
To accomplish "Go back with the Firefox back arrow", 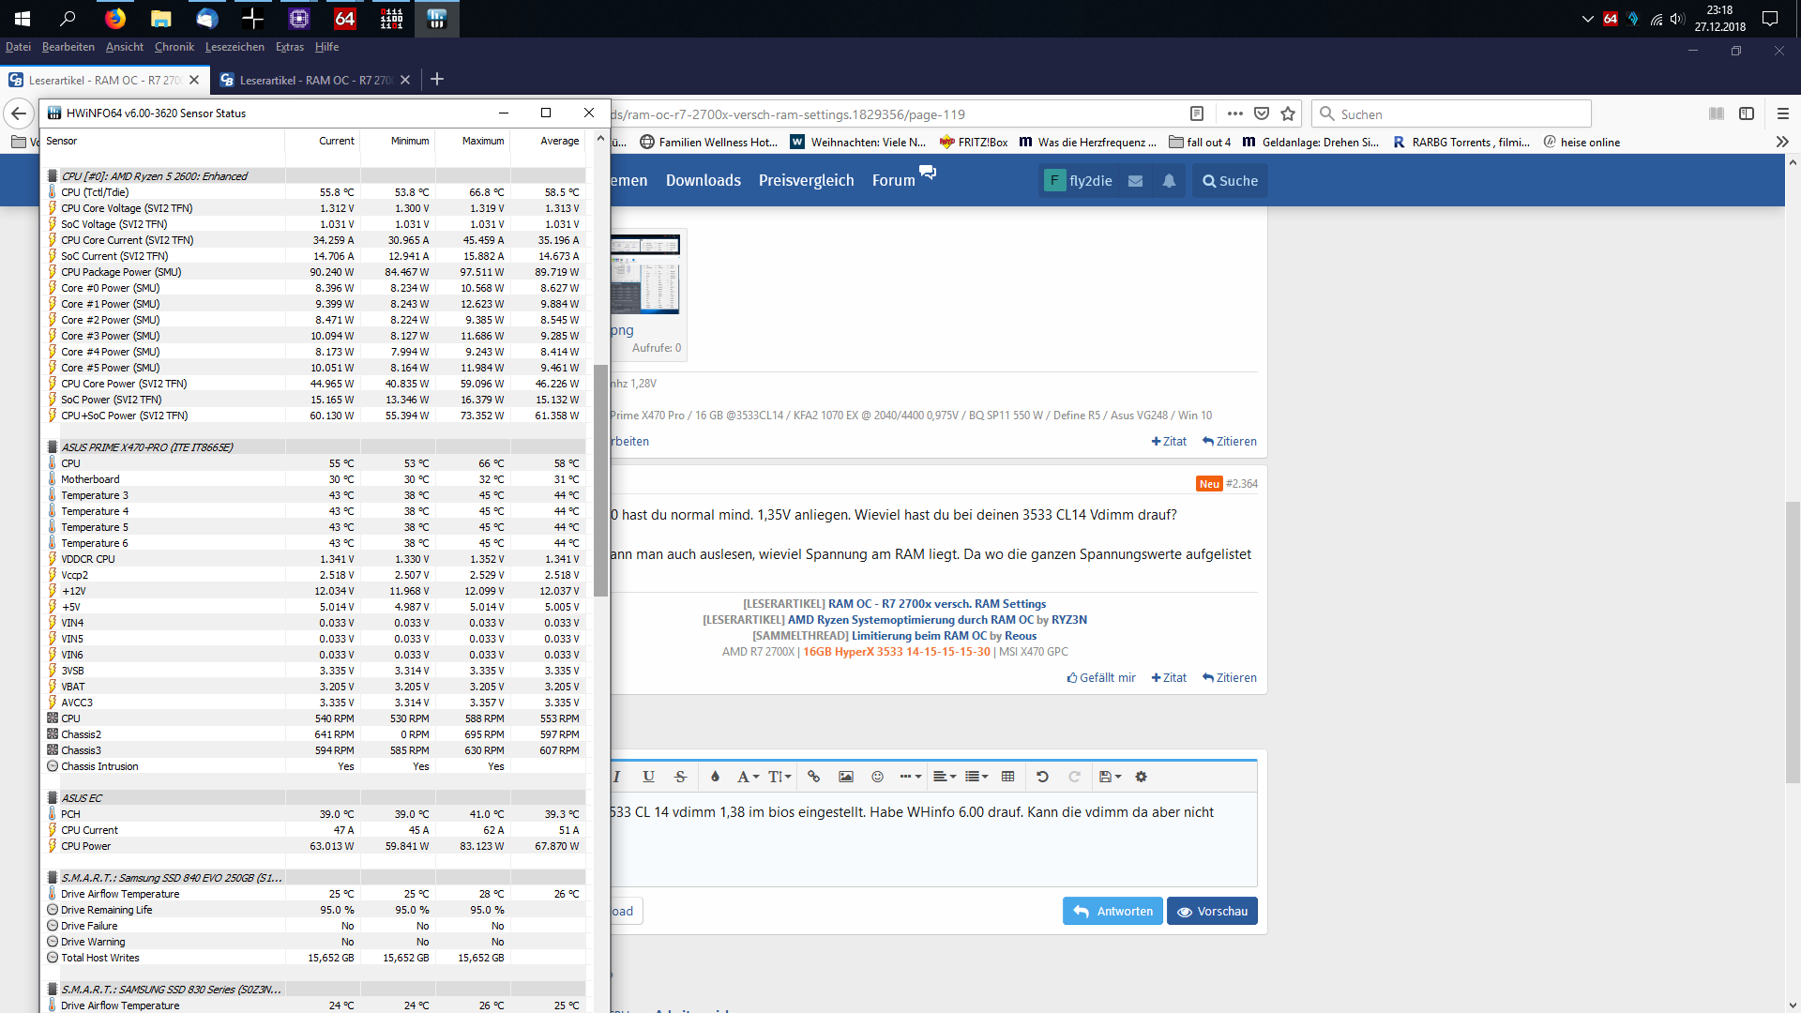I will (19, 114).
